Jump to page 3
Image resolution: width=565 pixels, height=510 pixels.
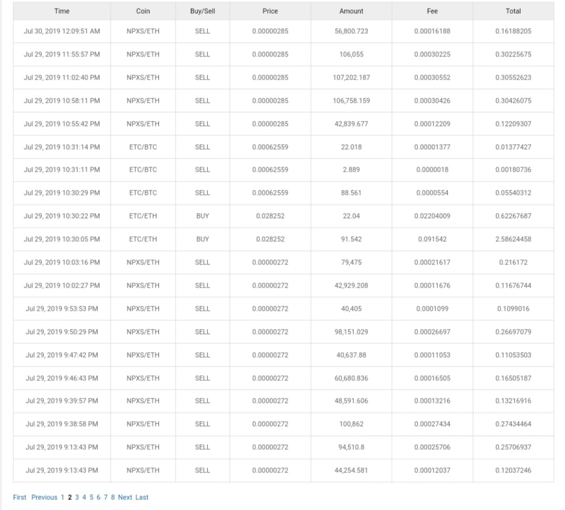(x=77, y=497)
